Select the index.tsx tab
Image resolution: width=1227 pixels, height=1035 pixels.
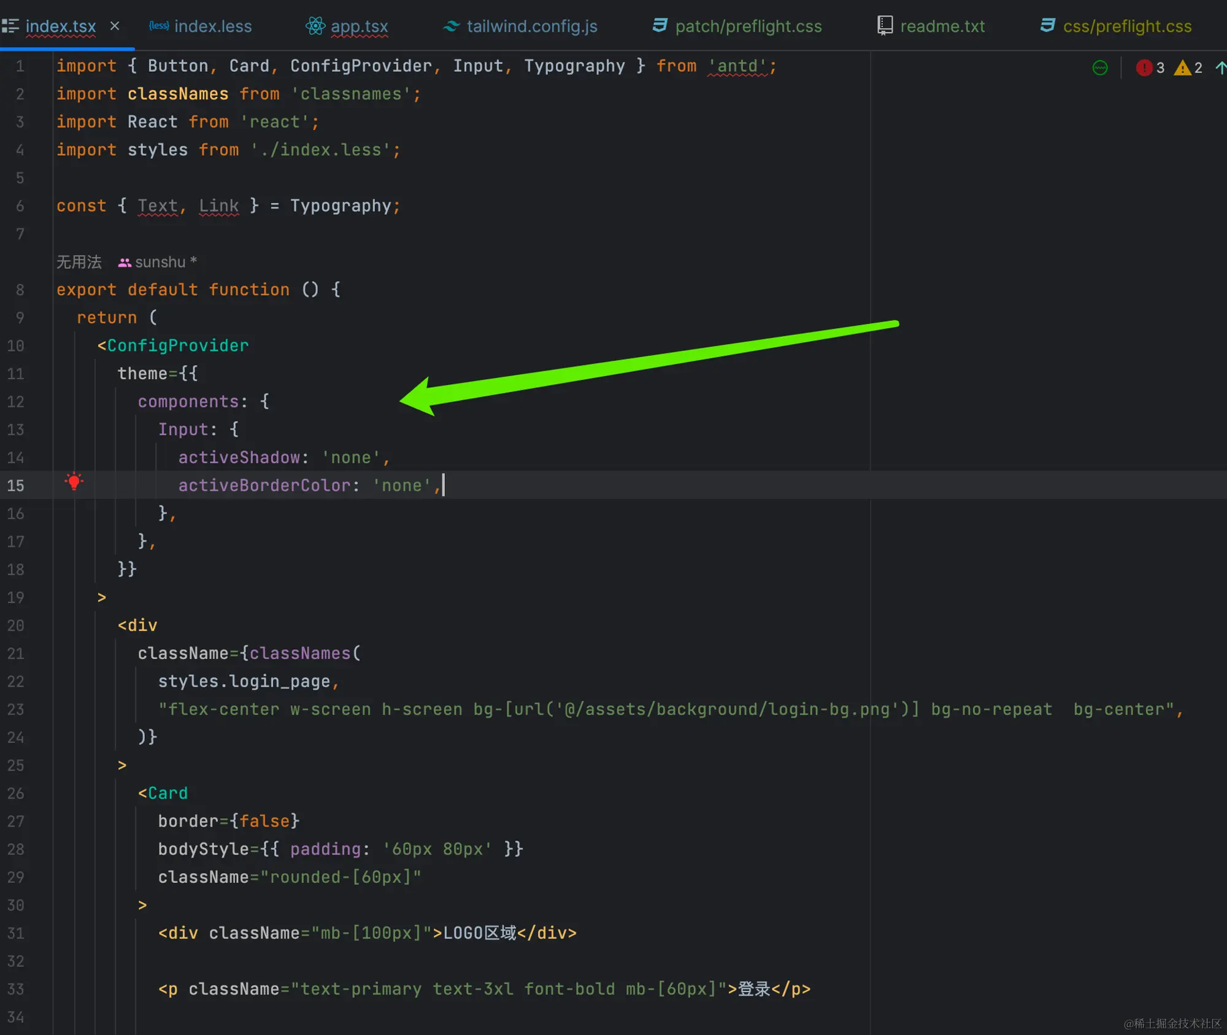pos(61,26)
